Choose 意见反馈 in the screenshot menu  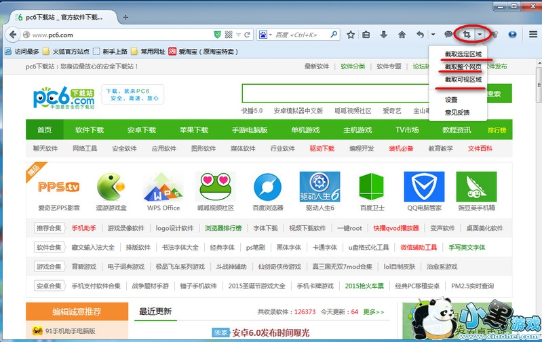(457, 113)
